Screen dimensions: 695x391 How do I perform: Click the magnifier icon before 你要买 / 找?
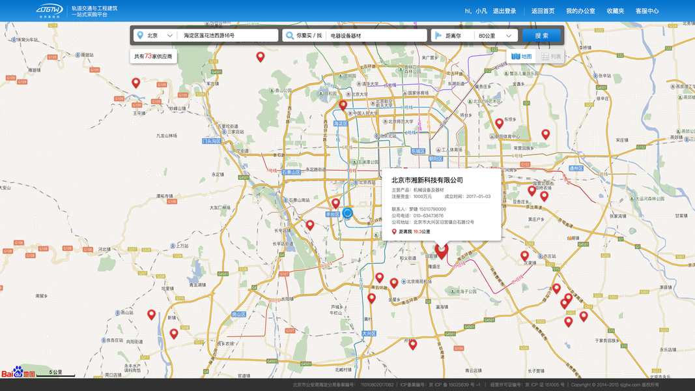289,35
